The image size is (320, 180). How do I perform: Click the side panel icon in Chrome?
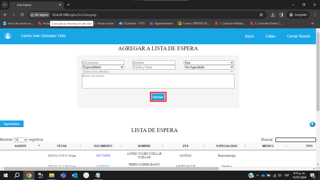281,15
